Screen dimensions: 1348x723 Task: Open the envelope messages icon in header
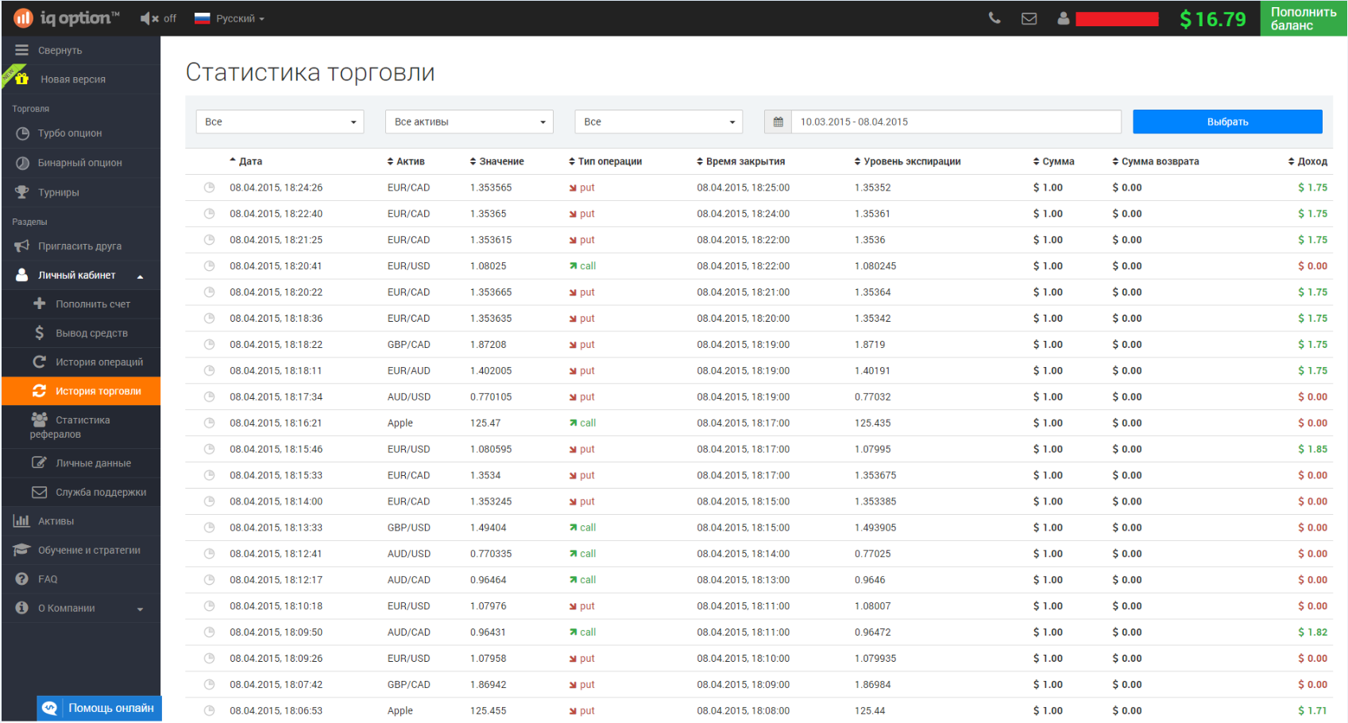point(1029,18)
